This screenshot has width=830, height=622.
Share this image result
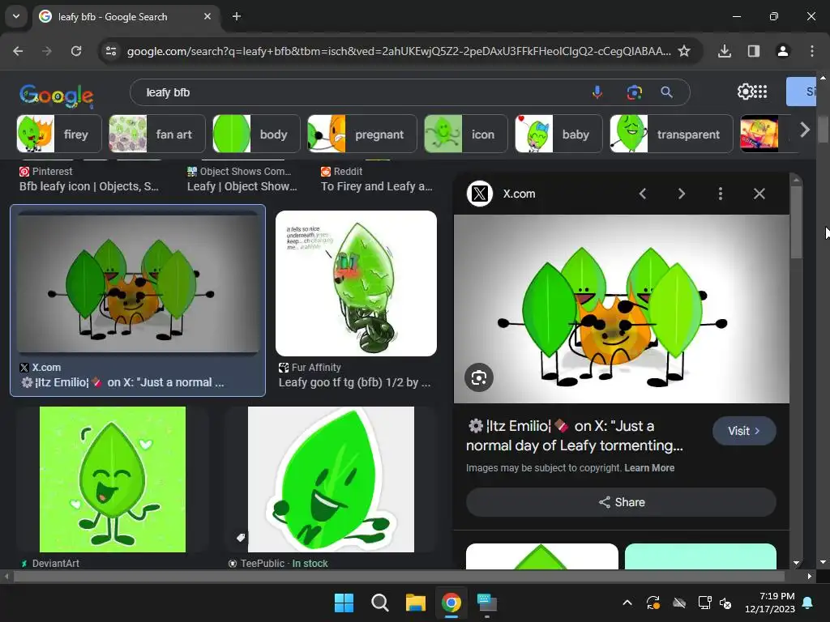622,502
